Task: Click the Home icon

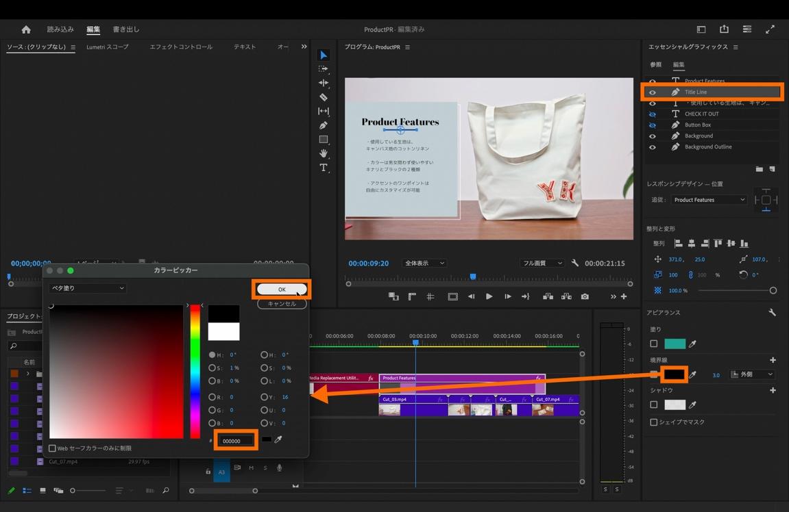Action: coord(26,29)
